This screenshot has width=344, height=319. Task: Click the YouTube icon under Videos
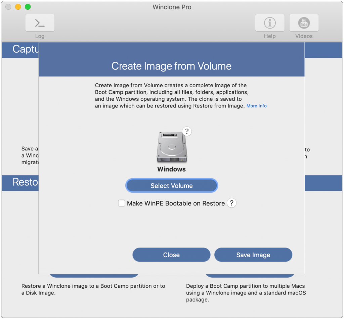click(304, 22)
